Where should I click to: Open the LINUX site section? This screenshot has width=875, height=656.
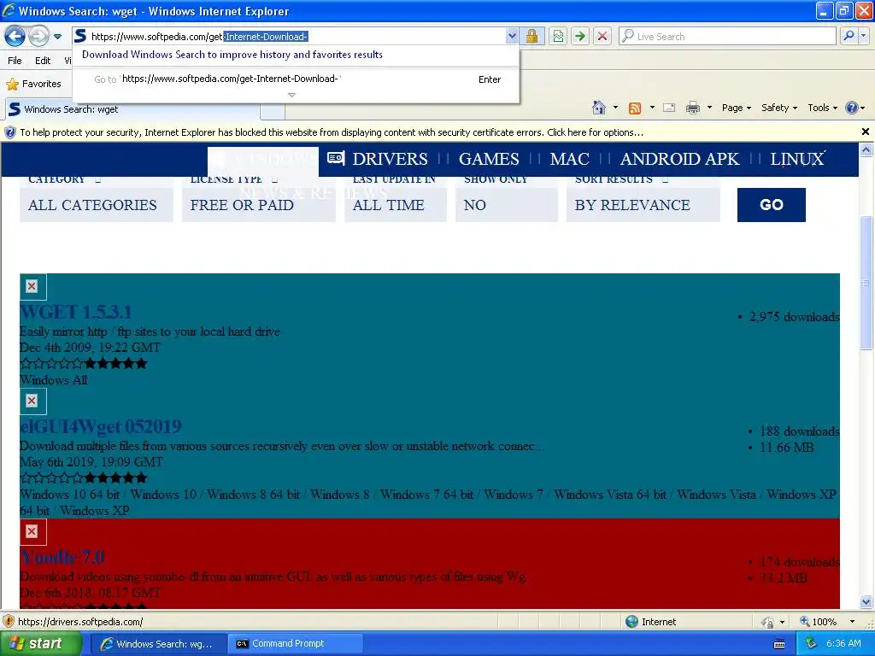point(797,159)
